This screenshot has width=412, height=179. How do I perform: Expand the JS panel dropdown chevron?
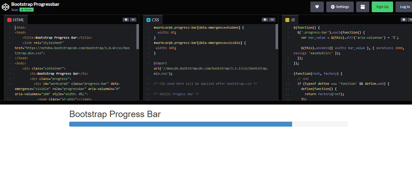tap(410, 19)
